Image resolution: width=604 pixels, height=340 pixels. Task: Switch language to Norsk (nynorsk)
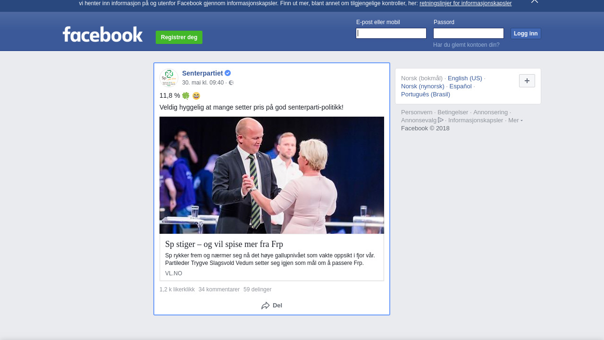coord(423,86)
